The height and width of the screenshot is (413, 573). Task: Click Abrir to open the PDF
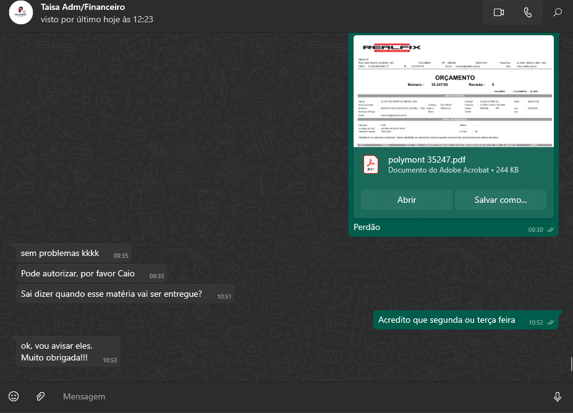click(x=406, y=200)
